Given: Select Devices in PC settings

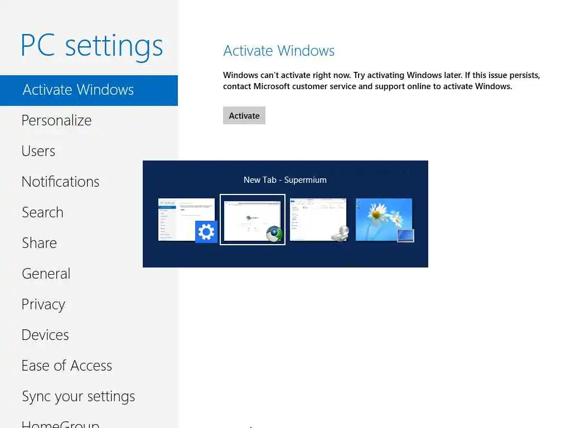Looking at the screenshot, I should 45,335.
